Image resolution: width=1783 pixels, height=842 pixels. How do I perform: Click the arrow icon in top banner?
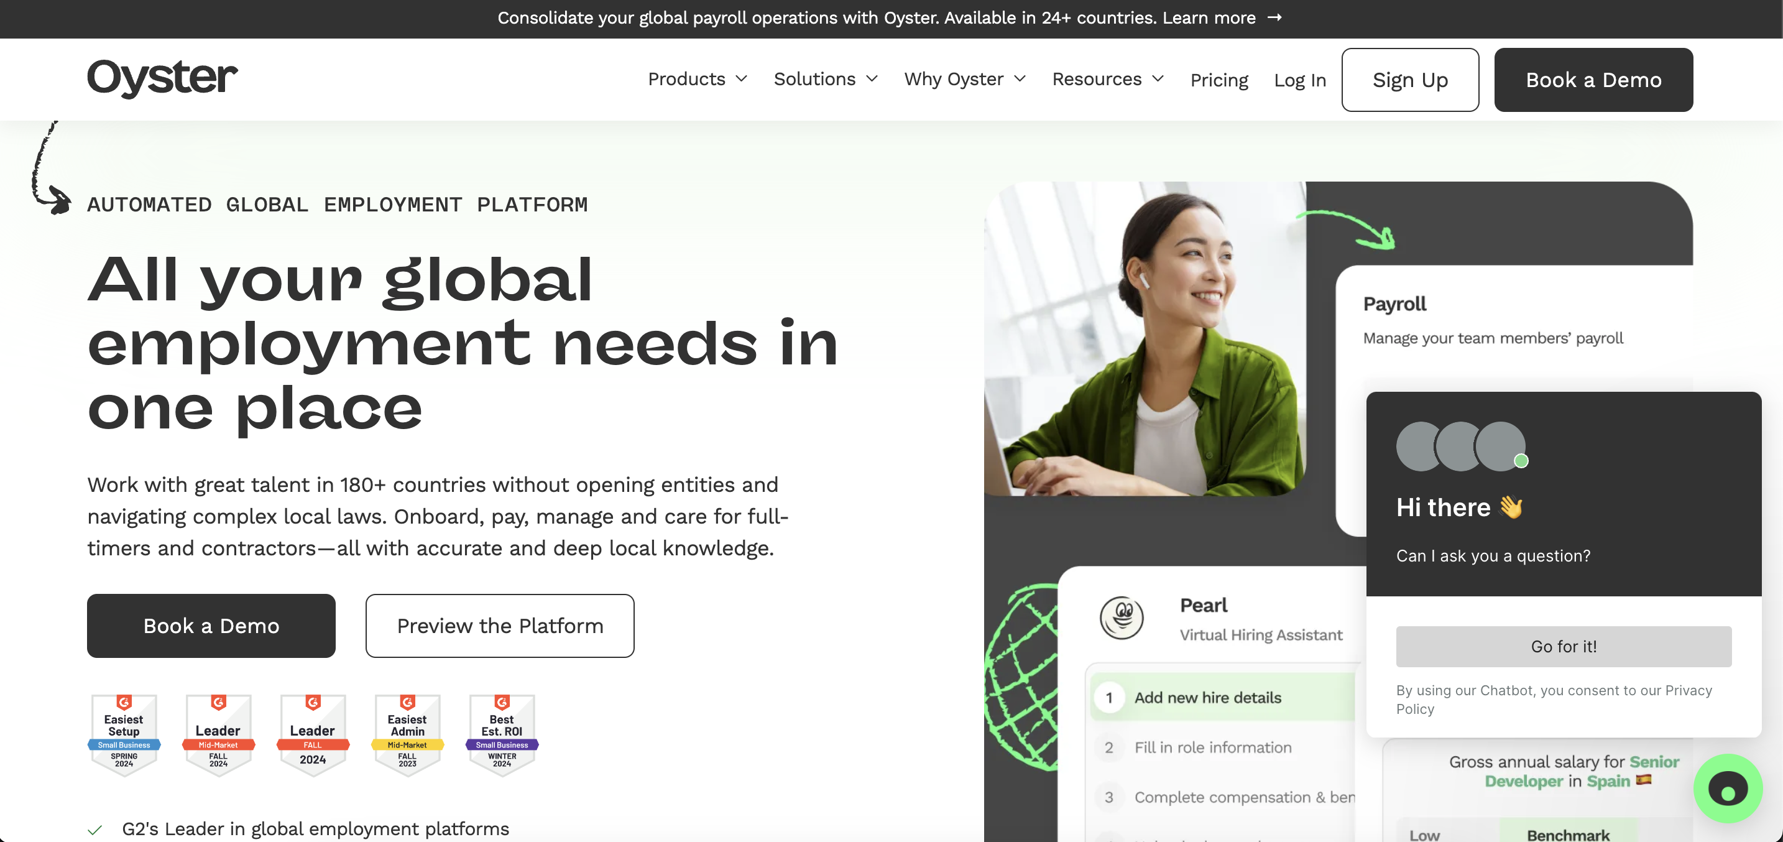point(1274,17)
